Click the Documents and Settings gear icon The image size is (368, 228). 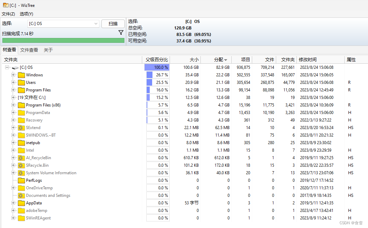pos(21,195)
